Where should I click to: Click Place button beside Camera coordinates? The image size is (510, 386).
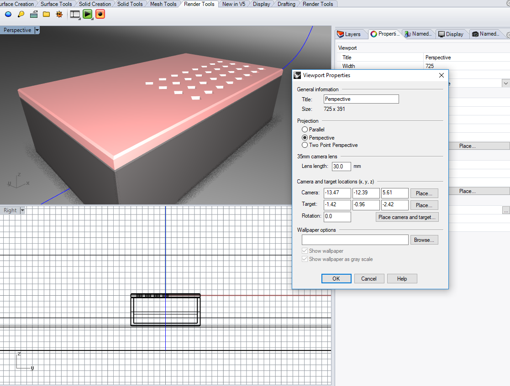(424, 193)
